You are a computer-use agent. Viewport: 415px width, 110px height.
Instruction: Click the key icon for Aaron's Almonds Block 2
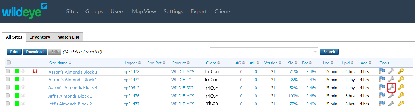(401, 79)
